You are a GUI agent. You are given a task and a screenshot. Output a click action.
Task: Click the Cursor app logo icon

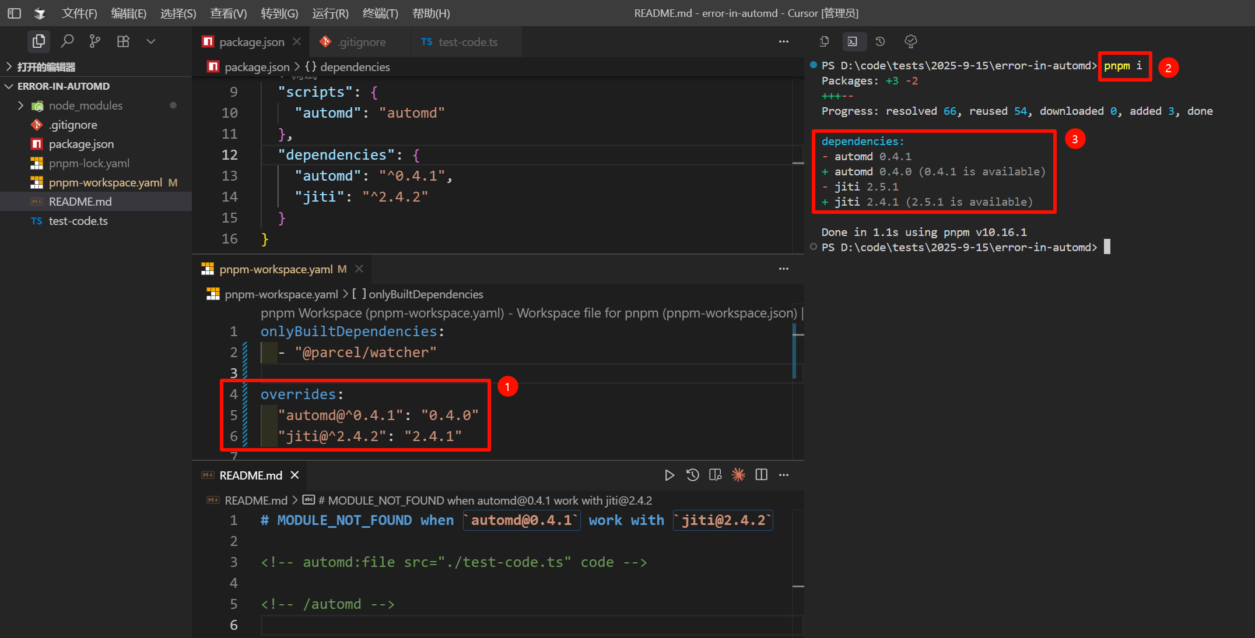(40, 13)
